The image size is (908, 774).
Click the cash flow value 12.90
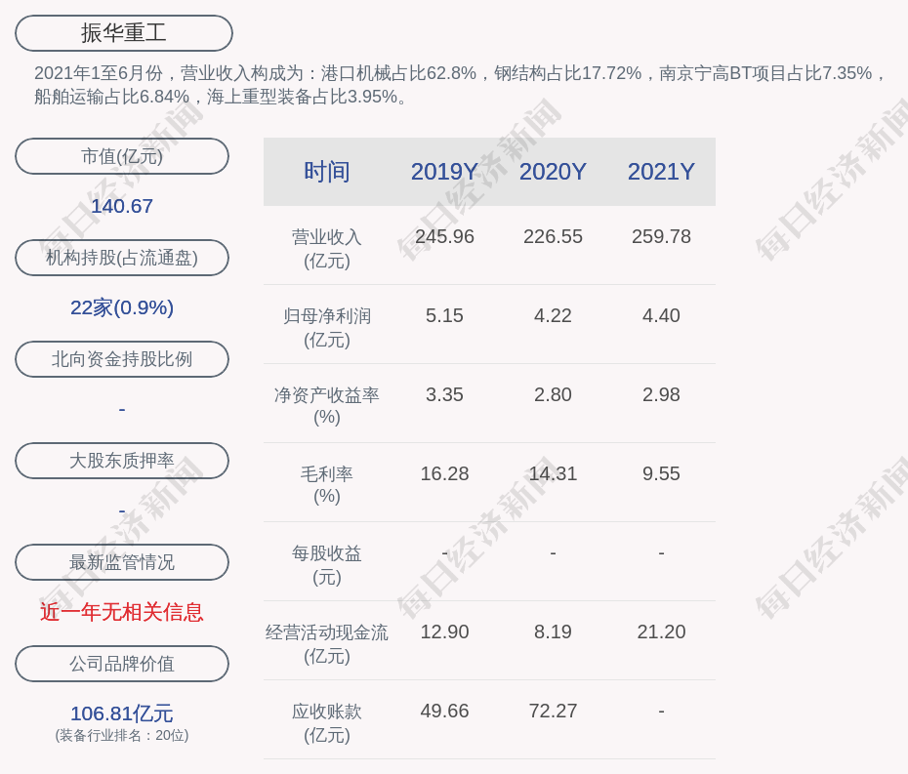coord(444,631)
